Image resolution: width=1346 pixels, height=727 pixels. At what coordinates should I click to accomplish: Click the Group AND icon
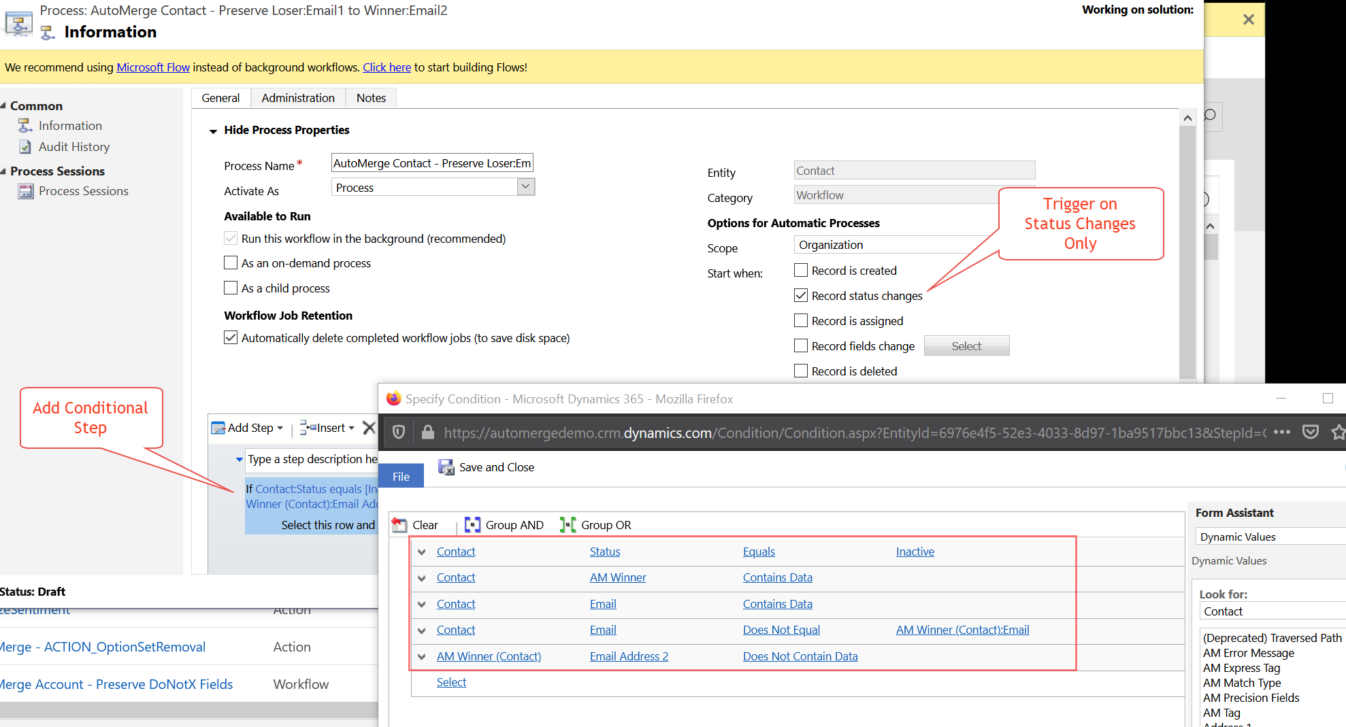(472, 525)
